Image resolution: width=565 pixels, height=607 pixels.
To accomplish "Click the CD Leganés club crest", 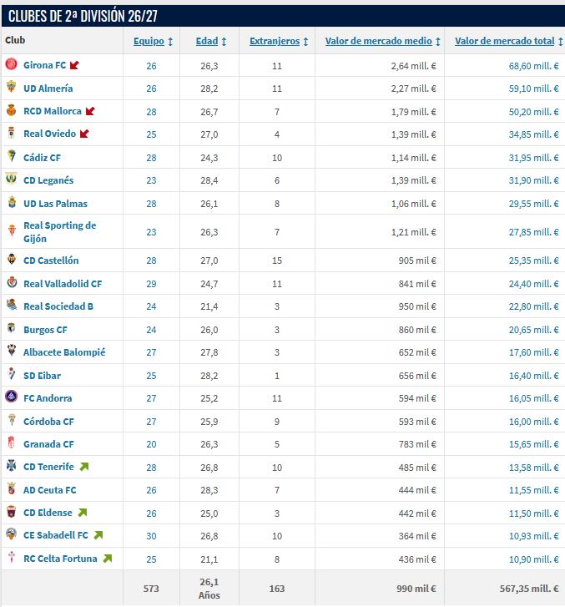I will (11, 179).
